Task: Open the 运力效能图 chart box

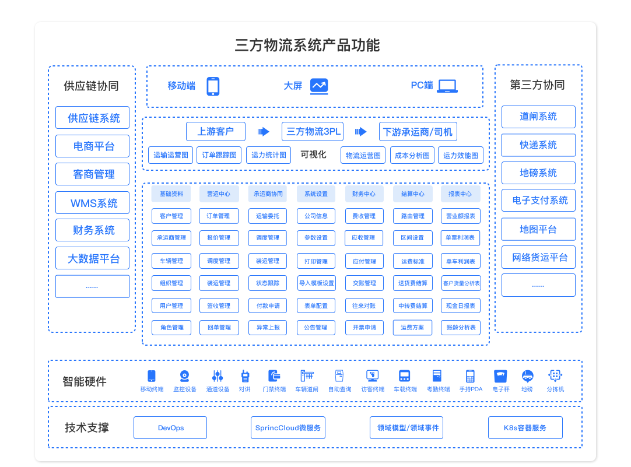Action: 461,155
